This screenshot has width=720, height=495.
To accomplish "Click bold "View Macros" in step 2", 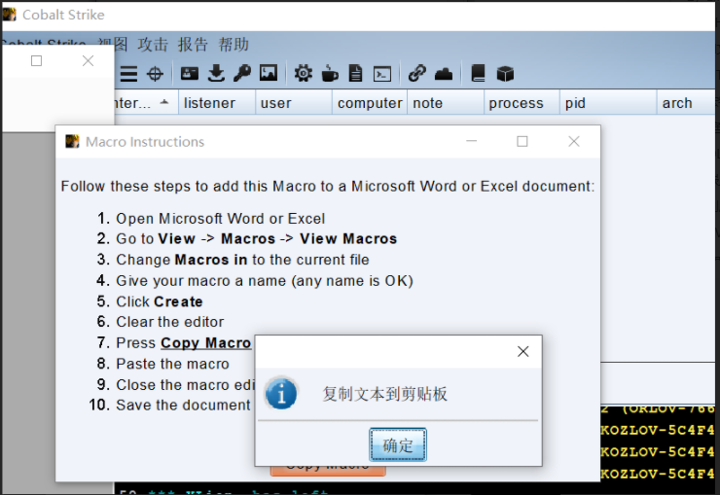I will [x=348, y=238].
